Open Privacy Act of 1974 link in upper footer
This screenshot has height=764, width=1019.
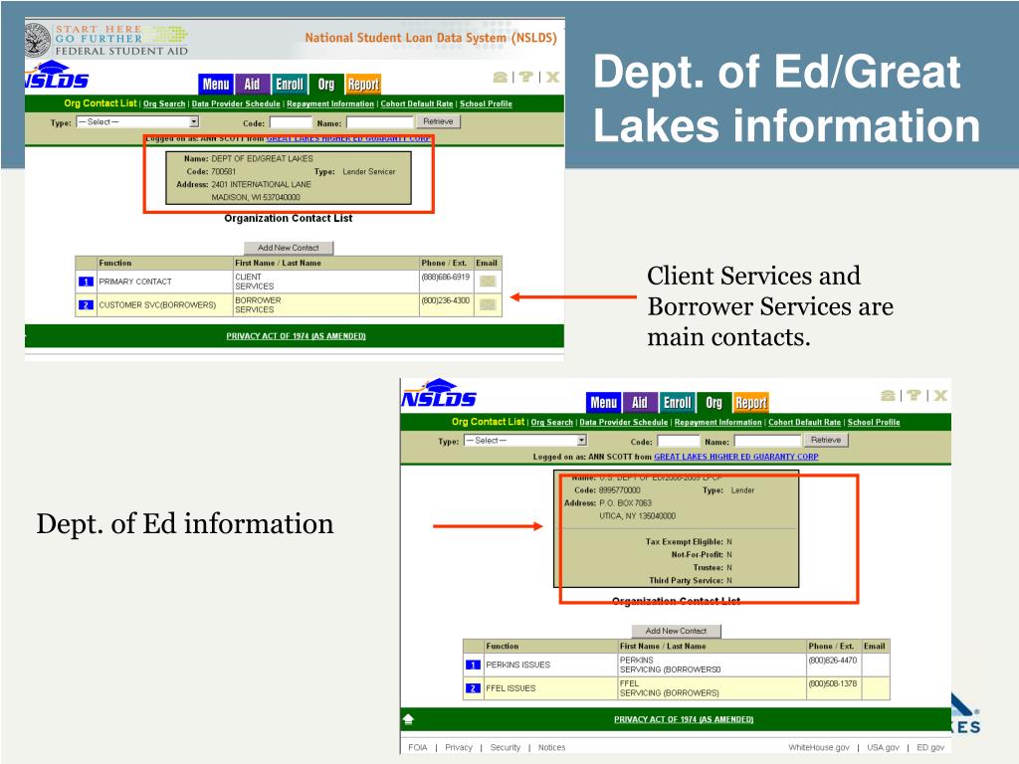tap(296, 336)
